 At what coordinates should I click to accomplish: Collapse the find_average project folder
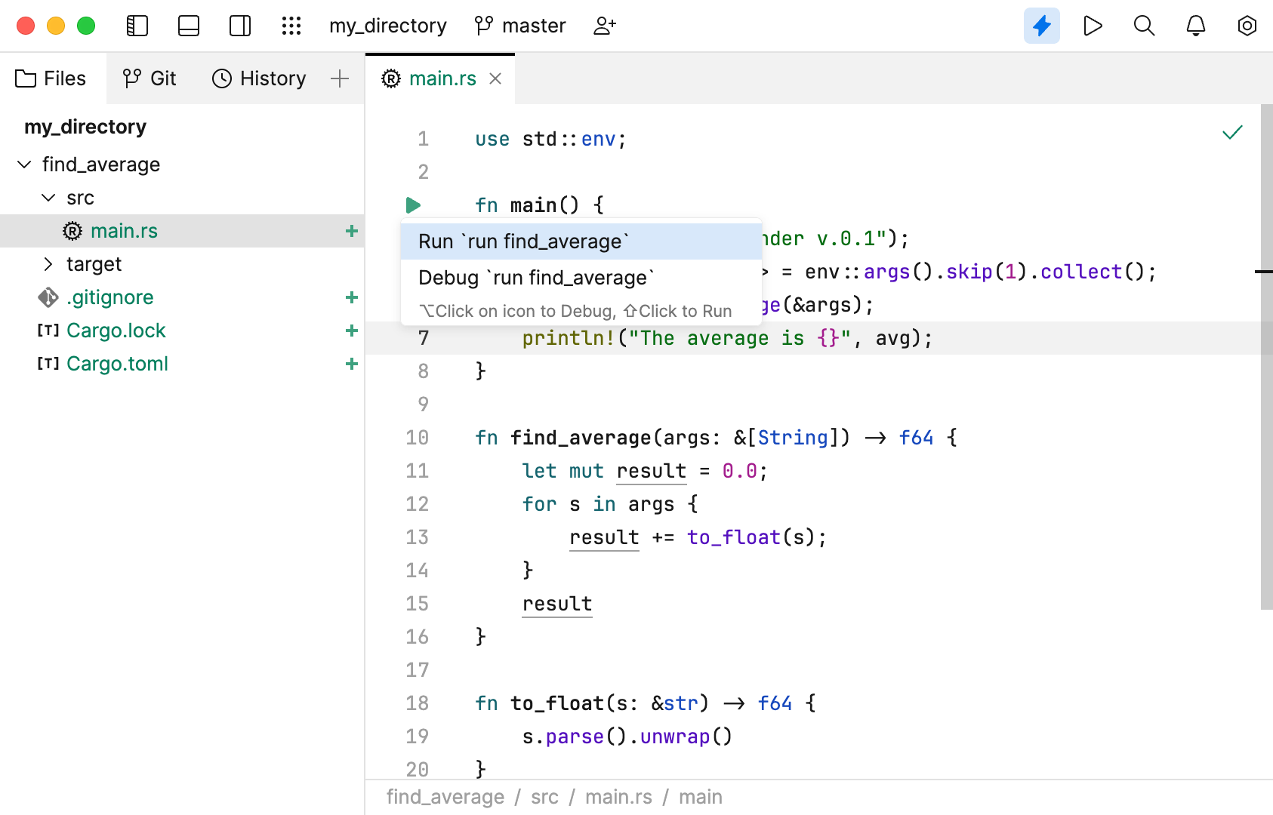[23, 164]
